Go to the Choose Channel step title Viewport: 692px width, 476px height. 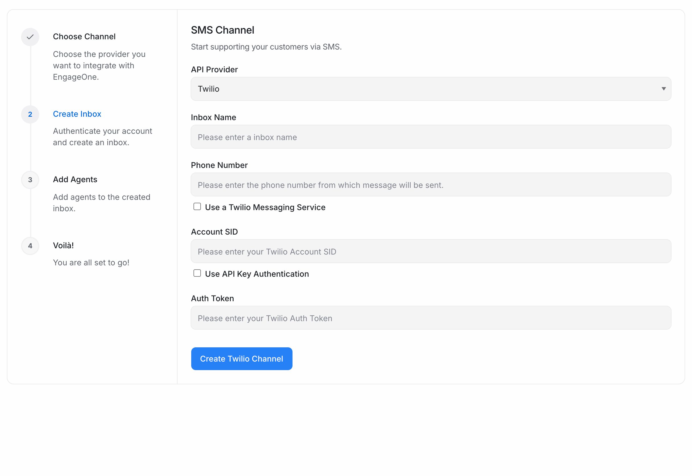(84, 37)
